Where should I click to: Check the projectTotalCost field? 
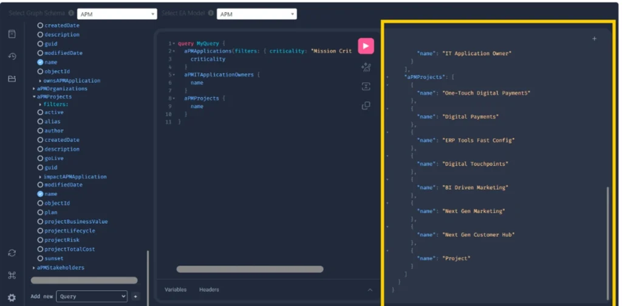pyautogui.click(x=40, y=250)
